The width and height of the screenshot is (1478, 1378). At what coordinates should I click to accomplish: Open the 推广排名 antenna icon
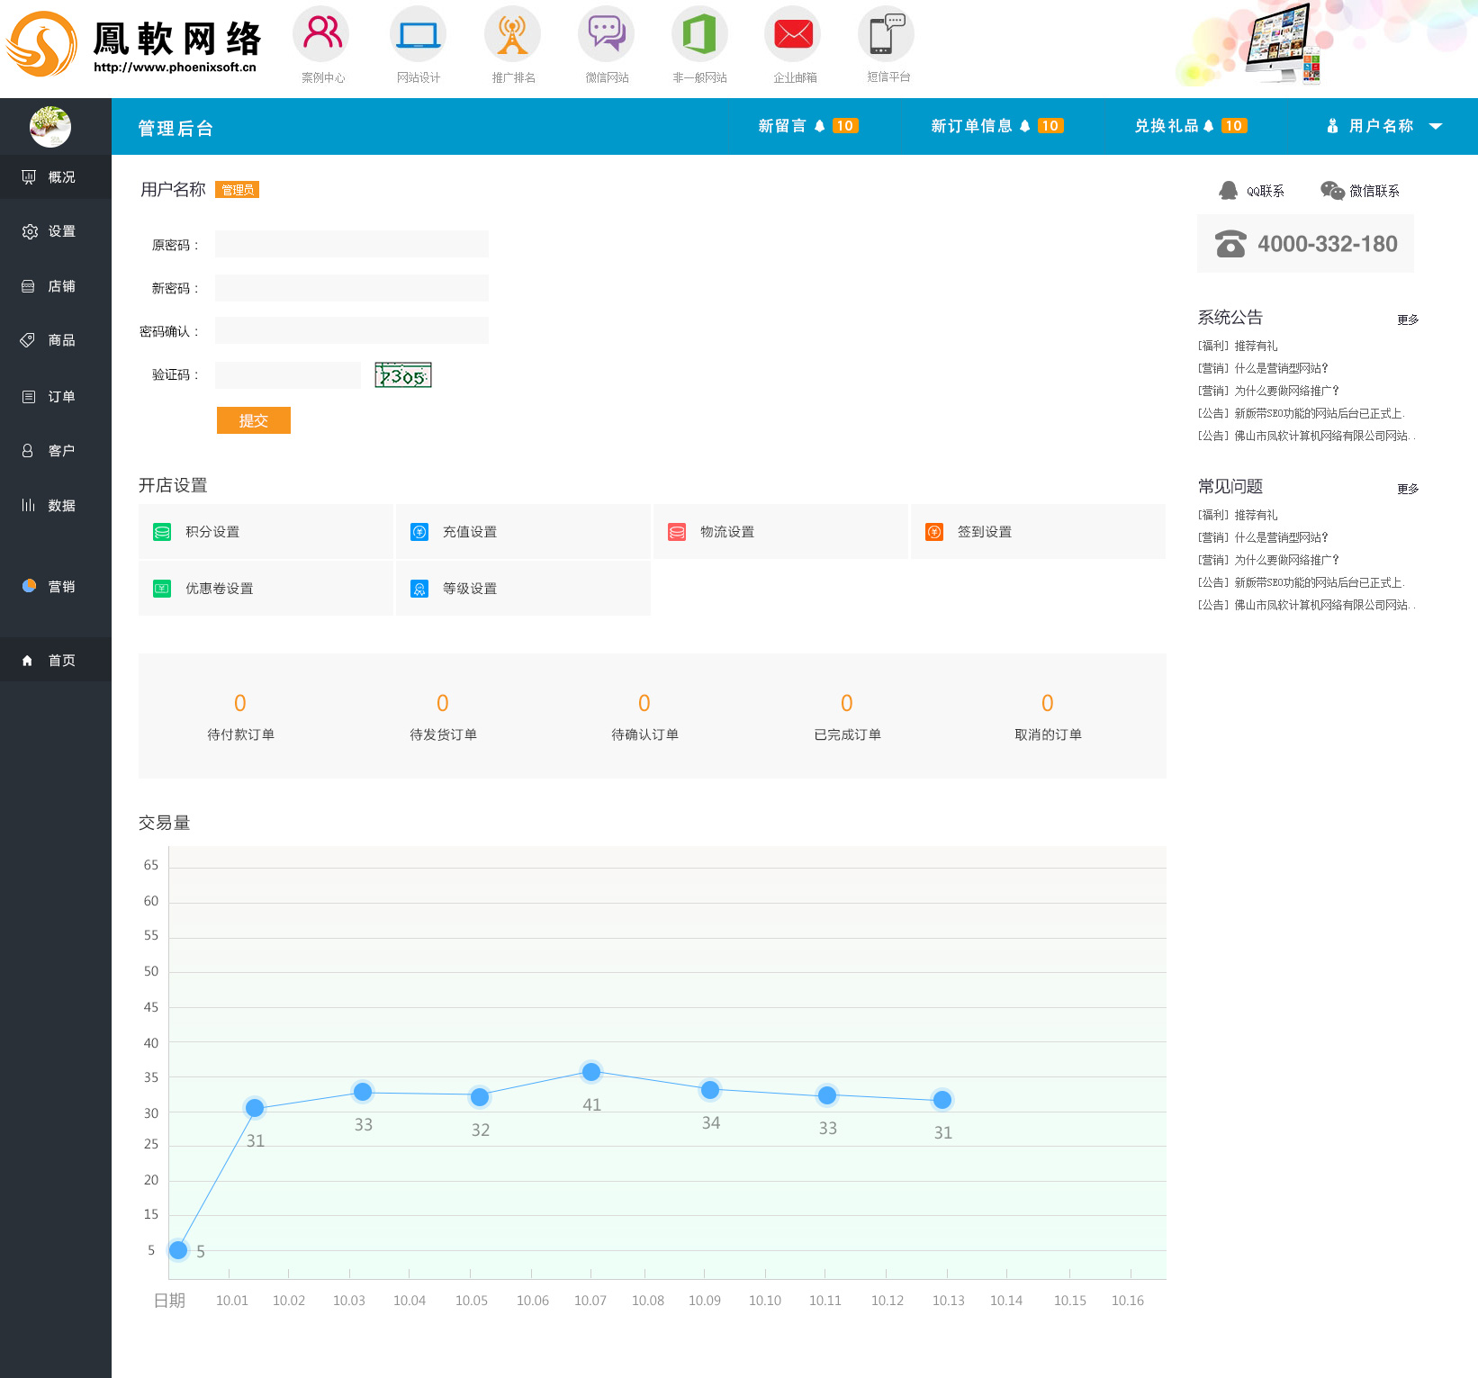[512, 34]
